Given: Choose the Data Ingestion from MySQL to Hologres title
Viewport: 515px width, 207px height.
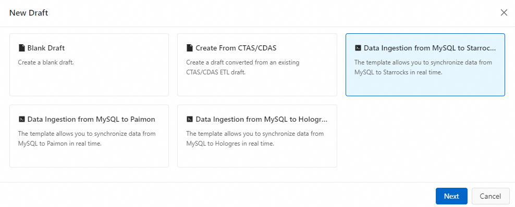Looking at the screenshot, I should pyautogui.click(x=262, y=119).
